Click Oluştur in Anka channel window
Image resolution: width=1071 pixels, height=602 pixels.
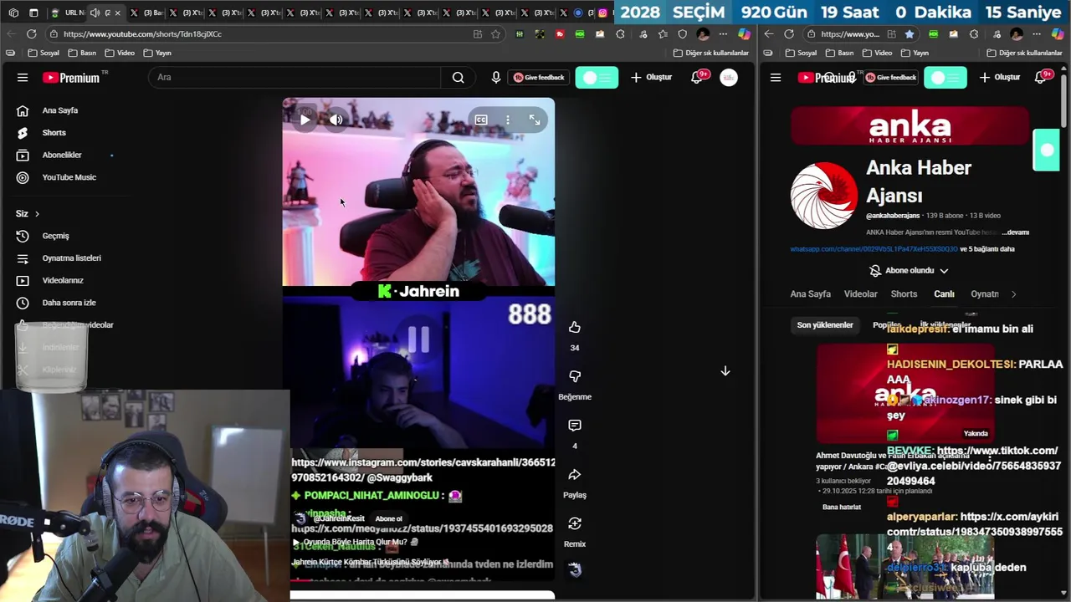pos(1000,78)
